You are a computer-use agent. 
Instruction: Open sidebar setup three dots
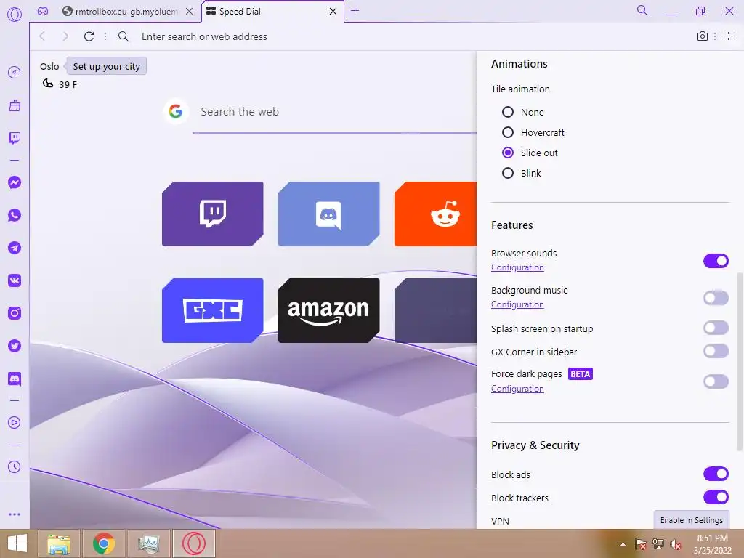[15, 514]
